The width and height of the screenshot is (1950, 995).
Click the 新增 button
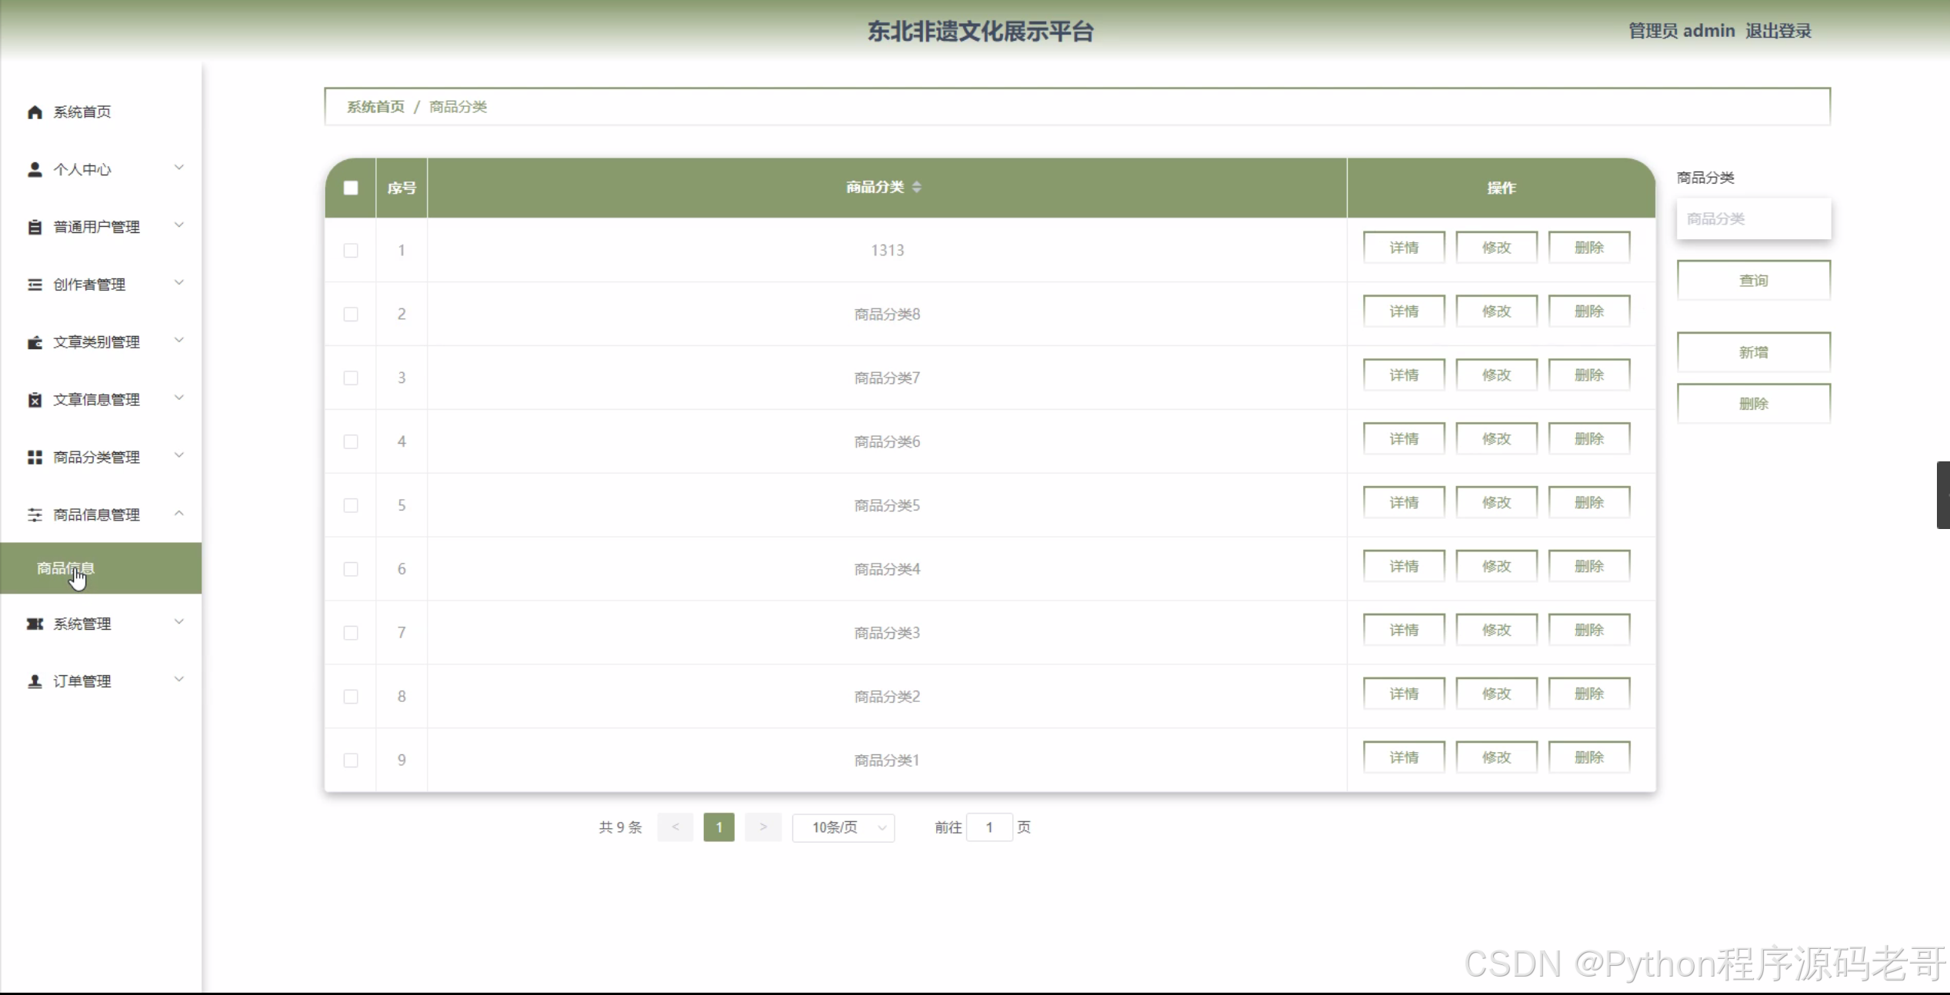(x=1753, y=352)
